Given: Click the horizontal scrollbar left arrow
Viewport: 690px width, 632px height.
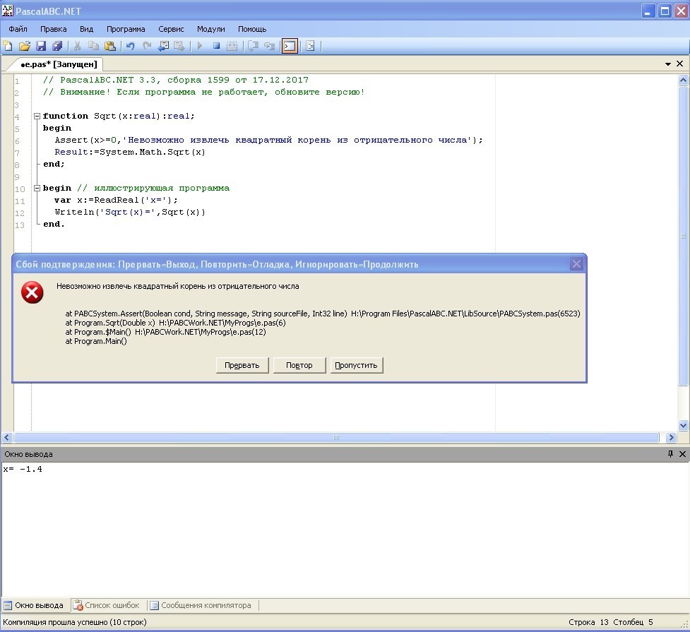Looking at the screenshot, I should [6, 438].
